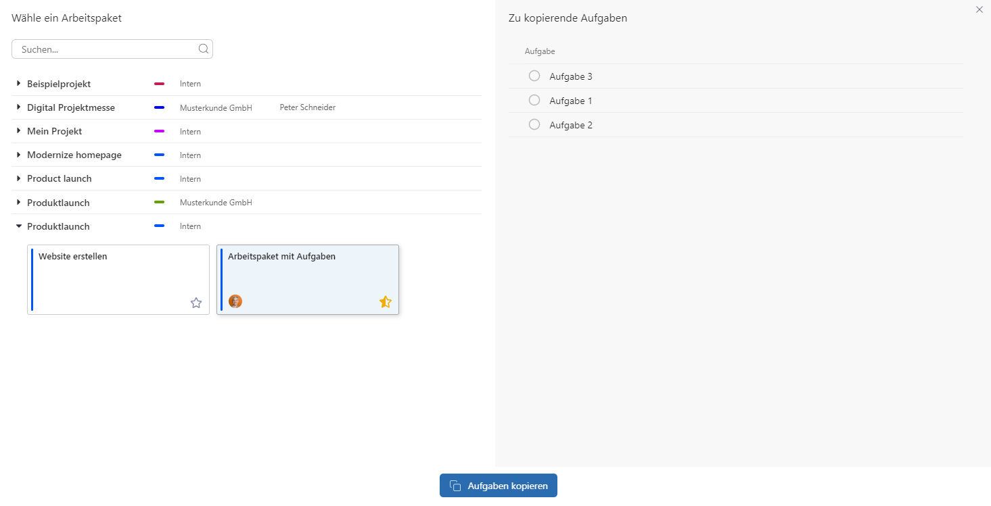The image size is (991, 506).
Task: Click the Digital Projektmesse project name
Action: point(71,107)
